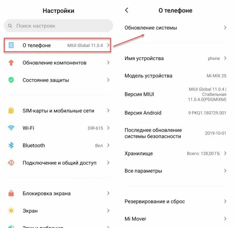234x228 pixels.
Task: Focus the Поиск настроек search field
Action: [58, 26]
